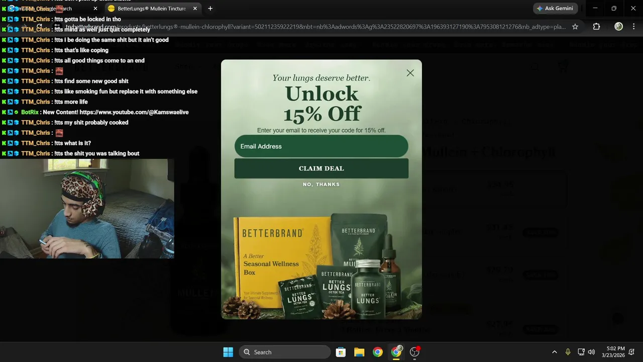Click the product bundle image in the popup
The width and height of the screenshot is (643, 362).
pyautogui.click(x=321, y=265)
